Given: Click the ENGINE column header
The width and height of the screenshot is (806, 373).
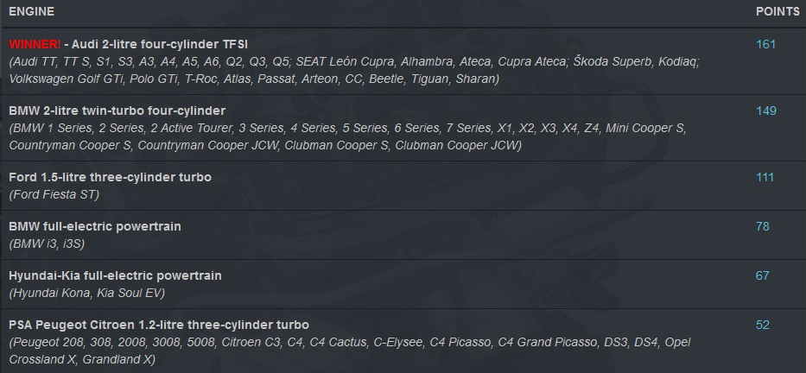Looking at the screenshot, I should [31, 11].
